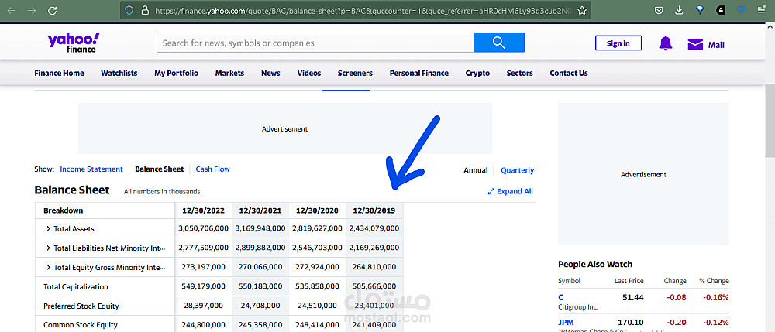The image size is (775, 332).
Task: Click Citigroup last price 51.44
Action: coord(633,297)
